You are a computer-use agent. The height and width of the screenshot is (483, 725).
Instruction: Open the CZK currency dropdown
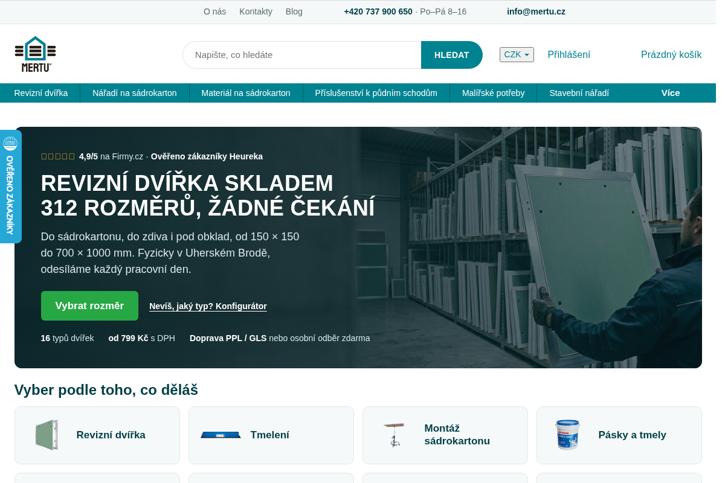(517, 54)
